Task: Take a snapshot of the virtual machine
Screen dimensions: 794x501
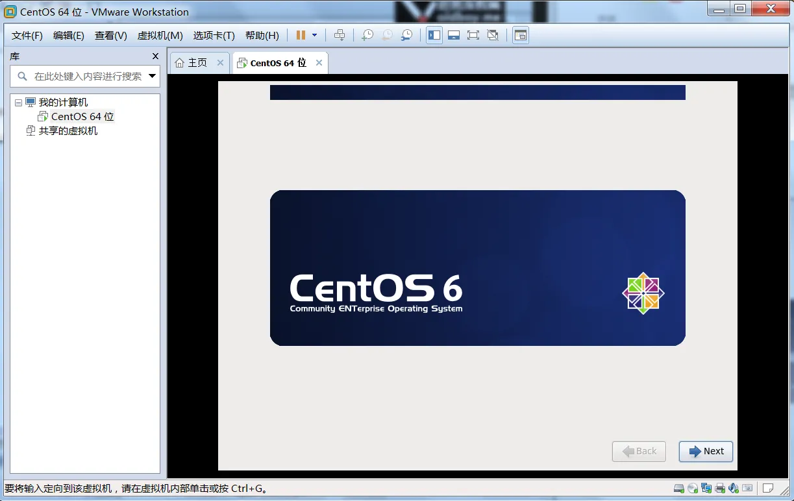Action: pos(367,35)
